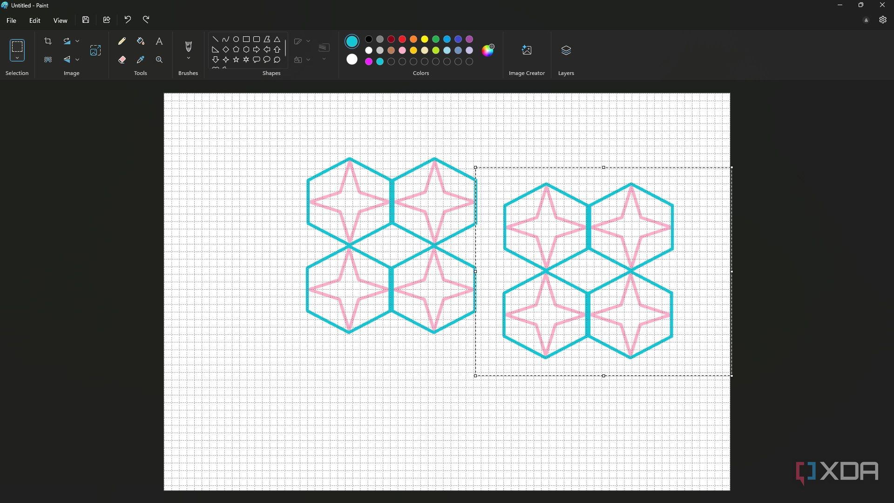
Task: Click the Undo arrow
Action: click(x=128, y=20)
